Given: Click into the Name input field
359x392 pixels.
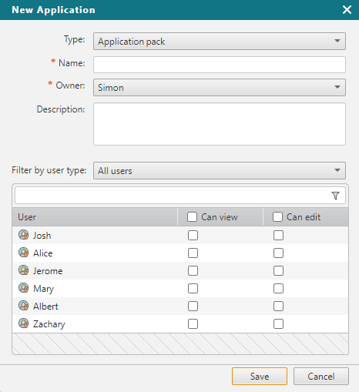Looking at the screenshot, I should point(220,65).
